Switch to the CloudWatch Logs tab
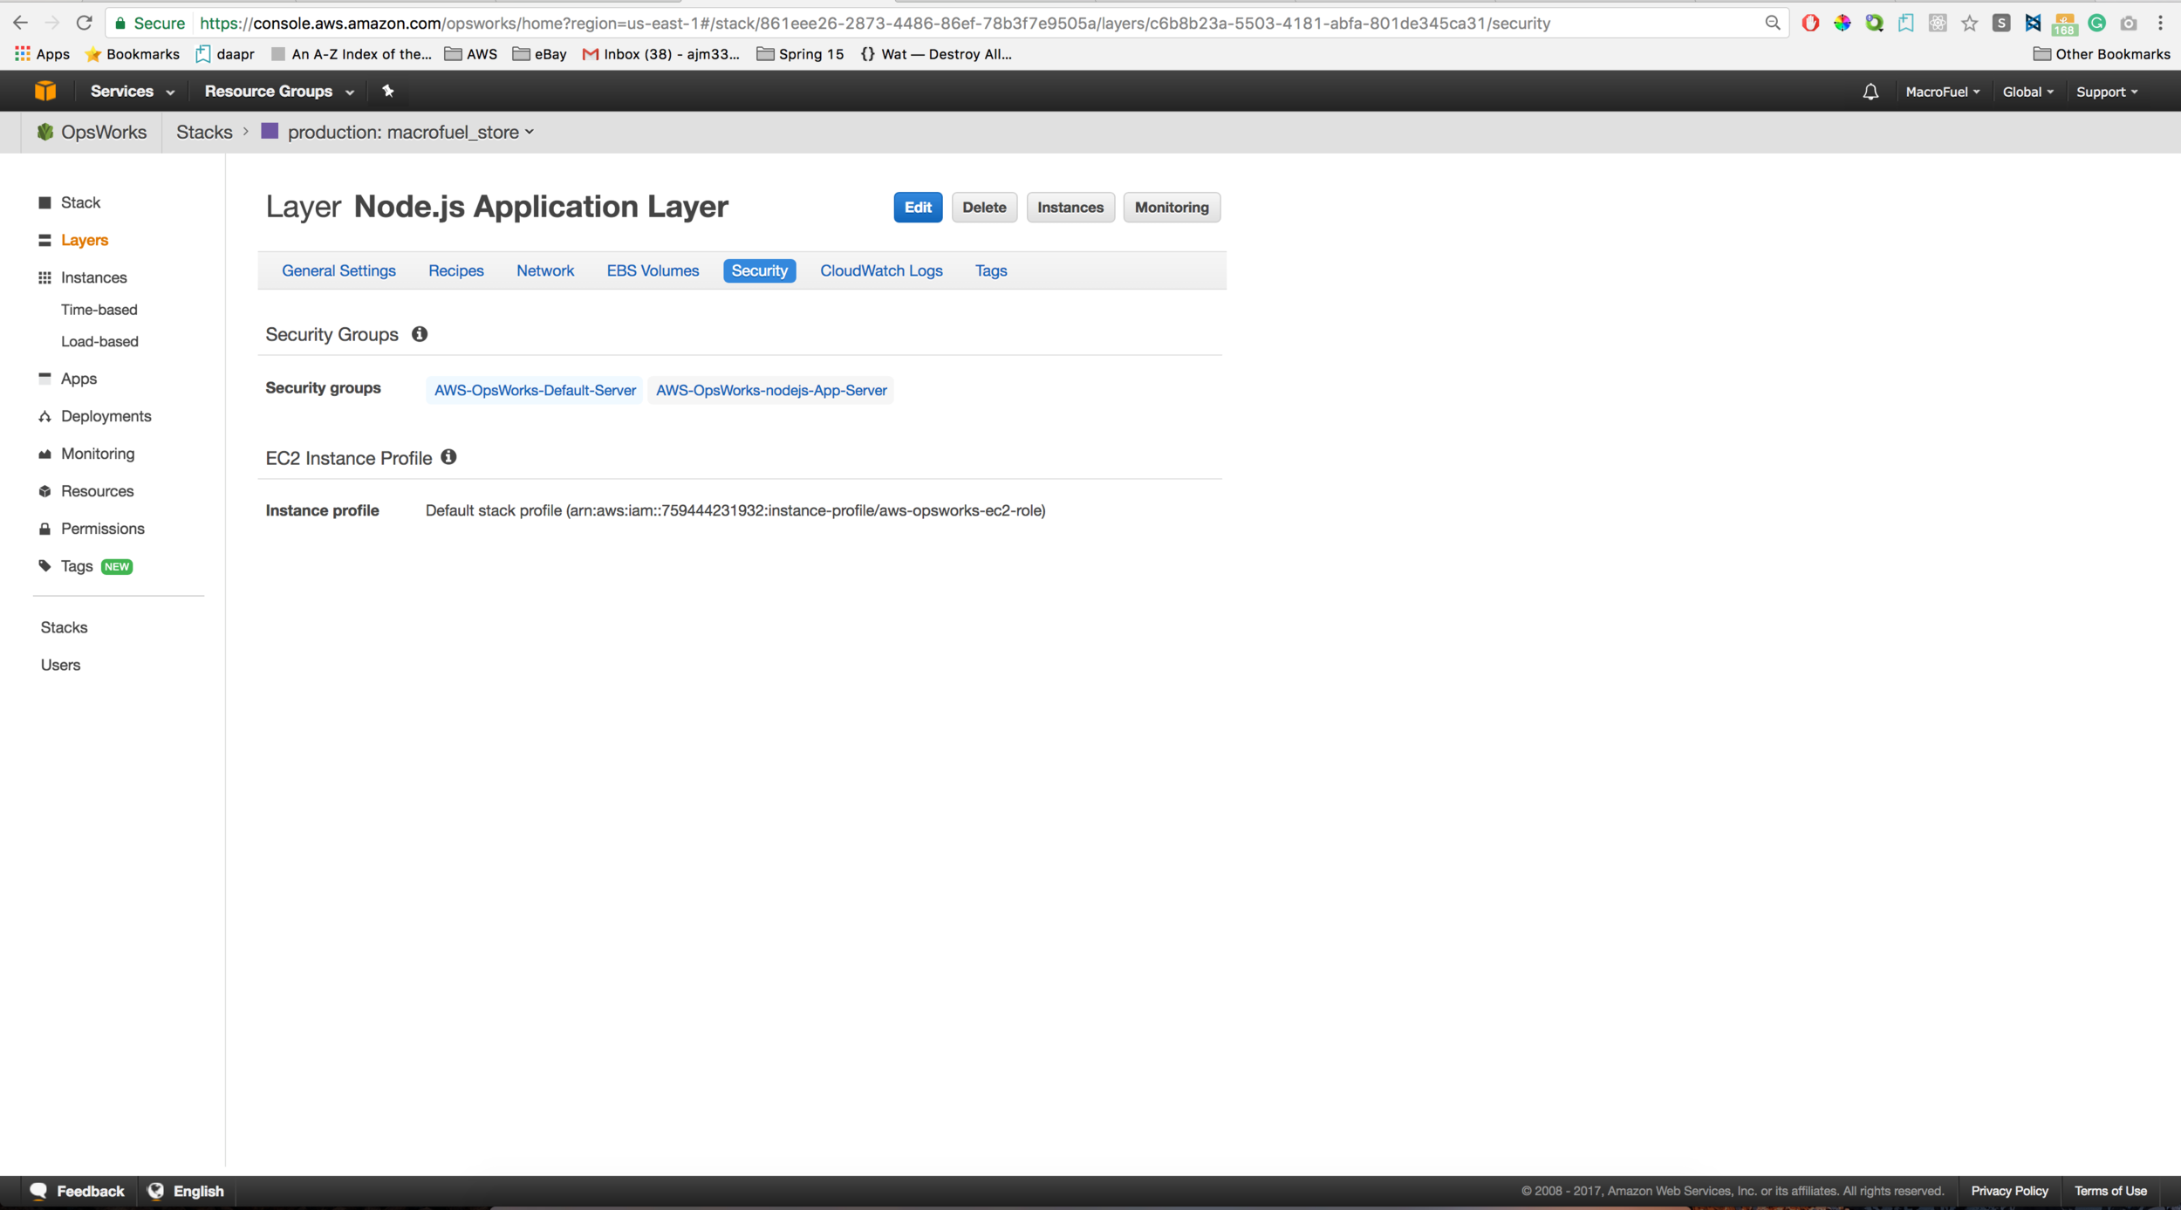The height and width of the screenshot is (1210, 2181). [x=881, y=270]
